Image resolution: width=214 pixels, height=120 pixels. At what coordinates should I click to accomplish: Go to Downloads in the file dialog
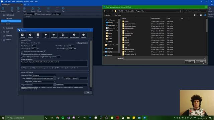pyautogui.click(x=111, y=25)
